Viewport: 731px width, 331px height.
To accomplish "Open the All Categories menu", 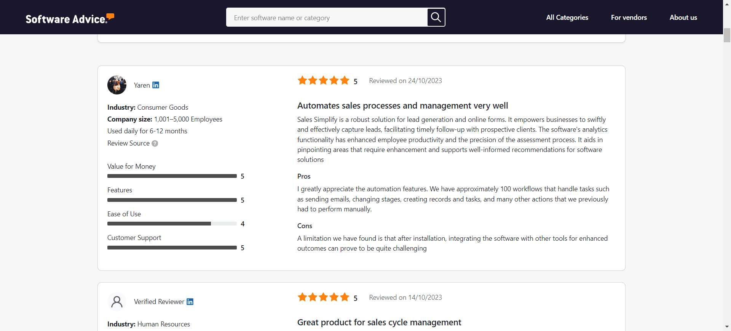I will click(x=567, y=18).
